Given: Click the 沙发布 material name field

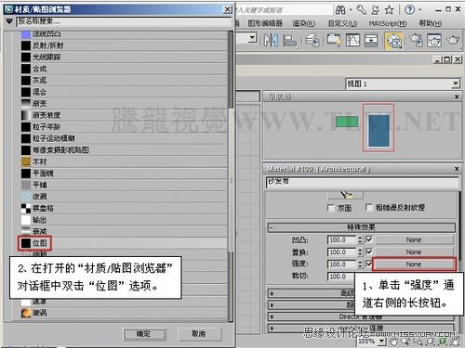Looking at the screenshot, I should click(x=362, y=182).
